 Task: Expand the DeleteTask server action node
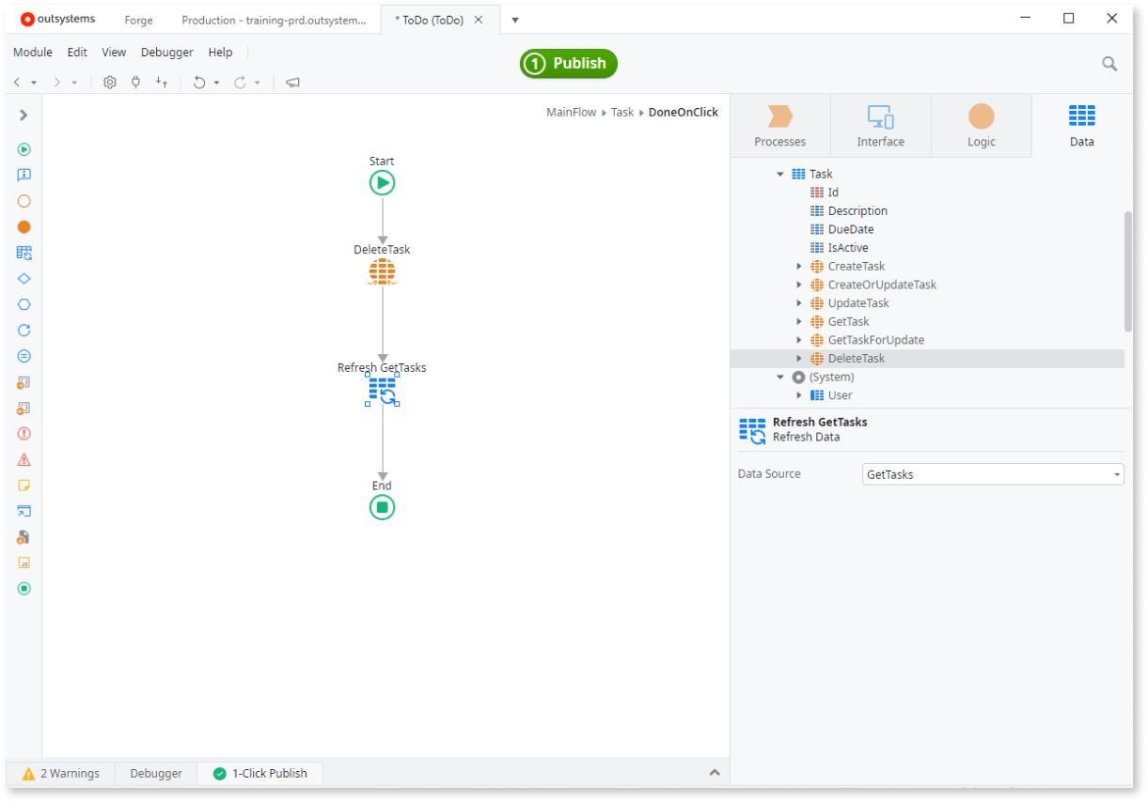click(x=799, y=358)
